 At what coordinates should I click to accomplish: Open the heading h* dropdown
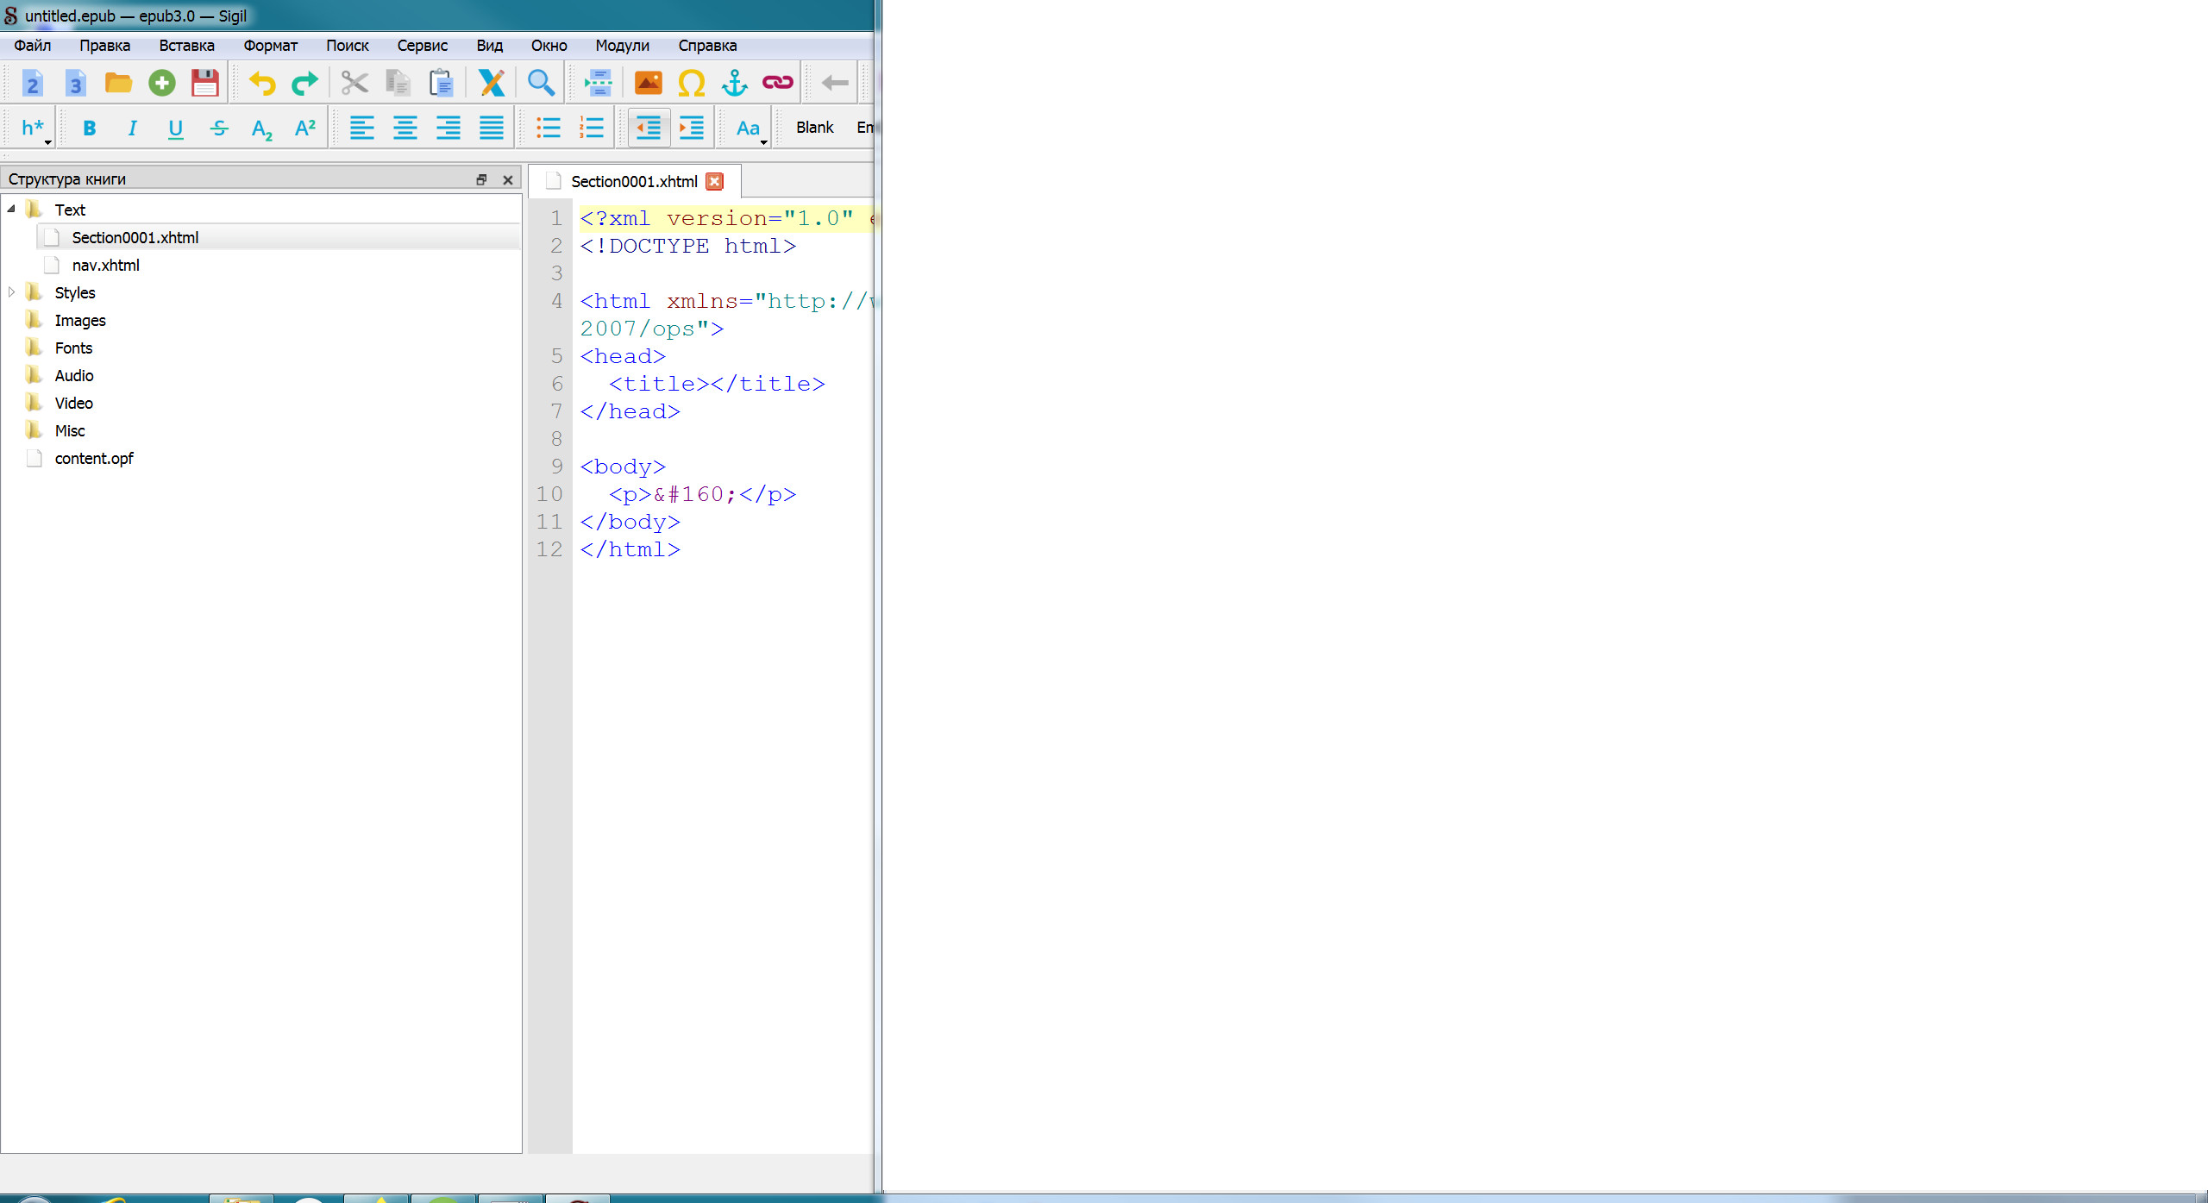pos(34,128)
